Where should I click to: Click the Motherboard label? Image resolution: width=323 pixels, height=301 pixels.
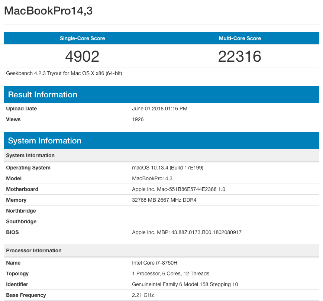coord(22,189)
